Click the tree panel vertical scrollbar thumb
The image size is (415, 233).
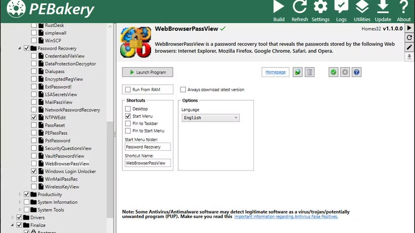click(110, 170)
